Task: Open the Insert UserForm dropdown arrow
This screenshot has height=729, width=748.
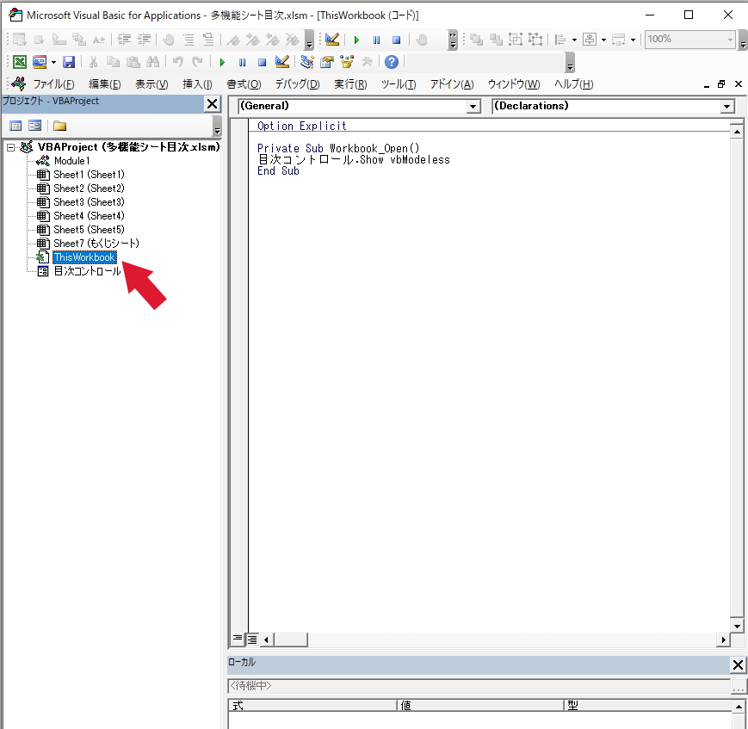Action: [53, 63]
